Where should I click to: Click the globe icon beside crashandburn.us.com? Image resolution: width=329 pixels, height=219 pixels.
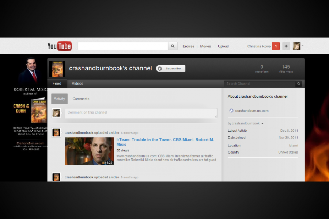point(231,111)
